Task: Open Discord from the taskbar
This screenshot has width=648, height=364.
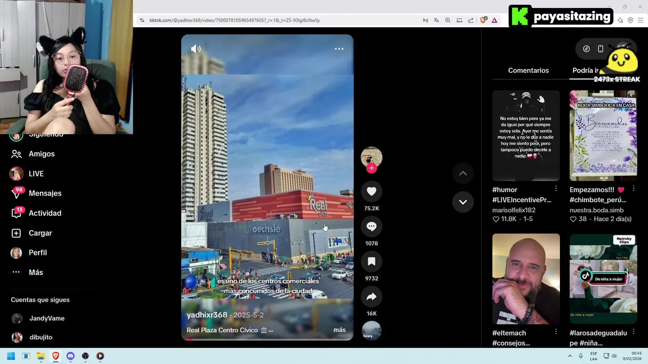Action: [70, 356]
